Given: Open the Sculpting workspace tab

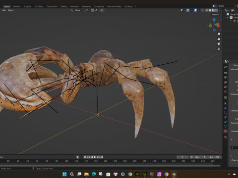Looking at the screenshot, I should 27,6.
